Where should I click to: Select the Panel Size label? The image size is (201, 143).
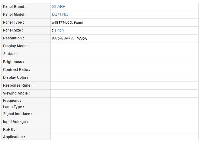[13, 30]
